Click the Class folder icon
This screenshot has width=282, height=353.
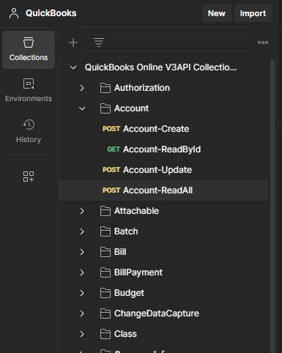tap(105, 334)
